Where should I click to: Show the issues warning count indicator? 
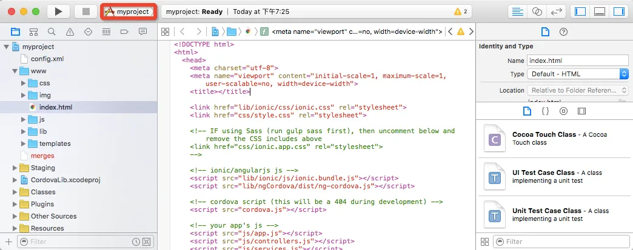tap(461, 12)
